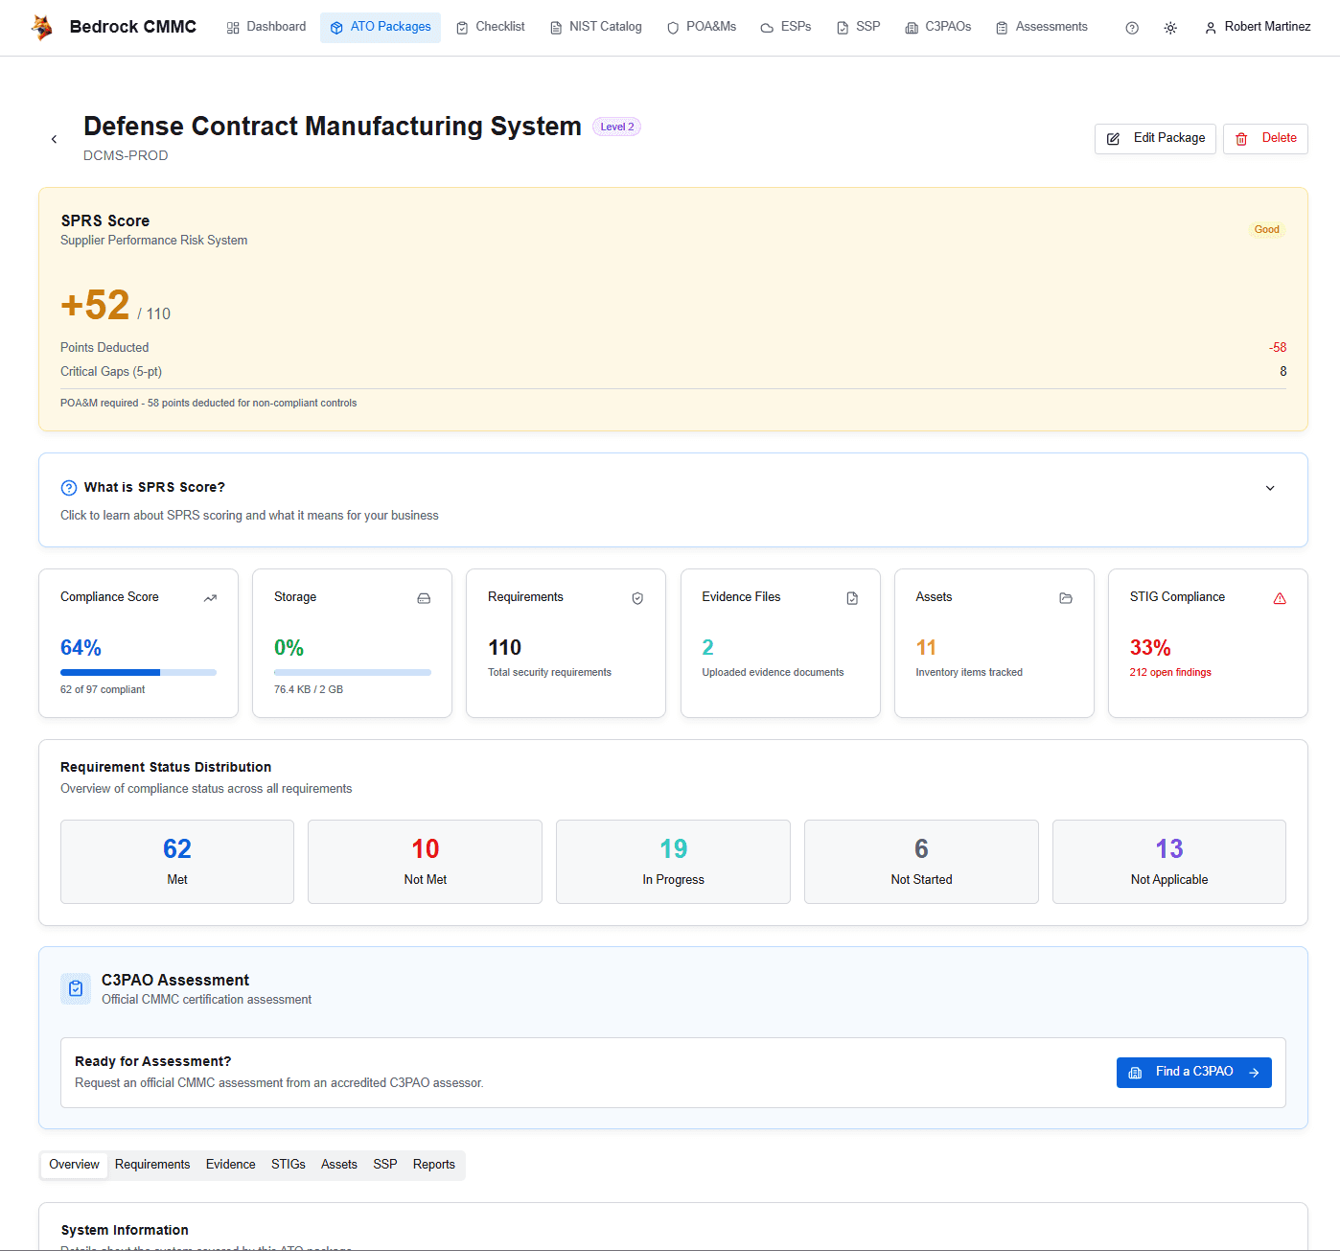Click the Compliance Score progress bar
Image resolution: width=1340 pixels, height=1251 pixels.
point(138,672)
